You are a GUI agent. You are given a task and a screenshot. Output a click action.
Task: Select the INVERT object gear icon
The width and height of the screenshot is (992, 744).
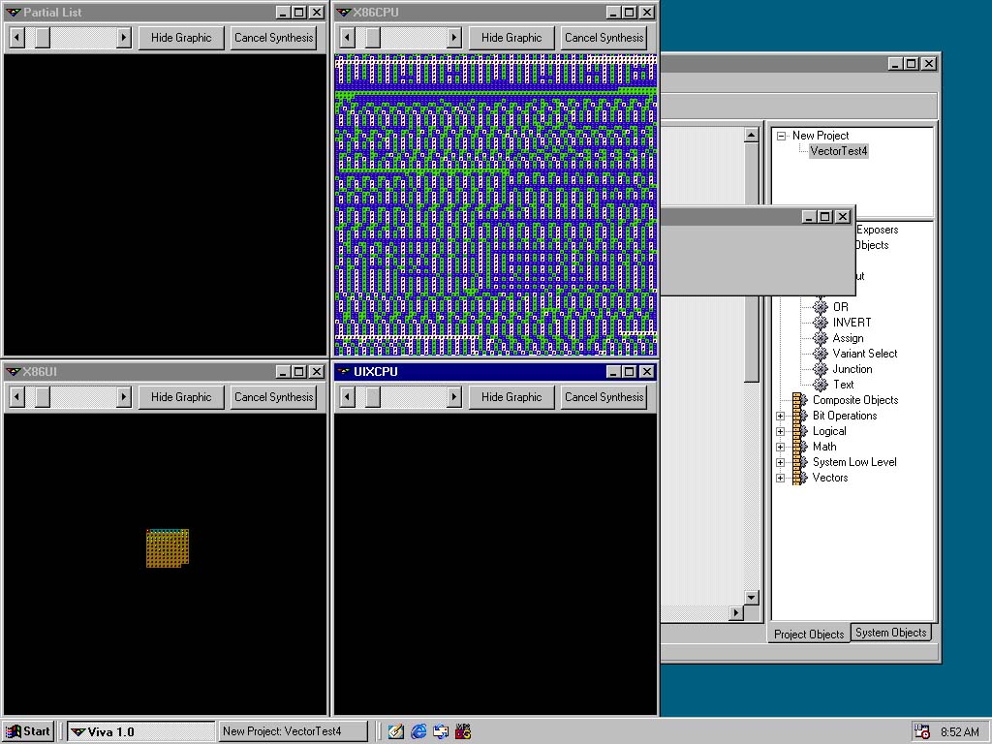(x=821, y=323)
